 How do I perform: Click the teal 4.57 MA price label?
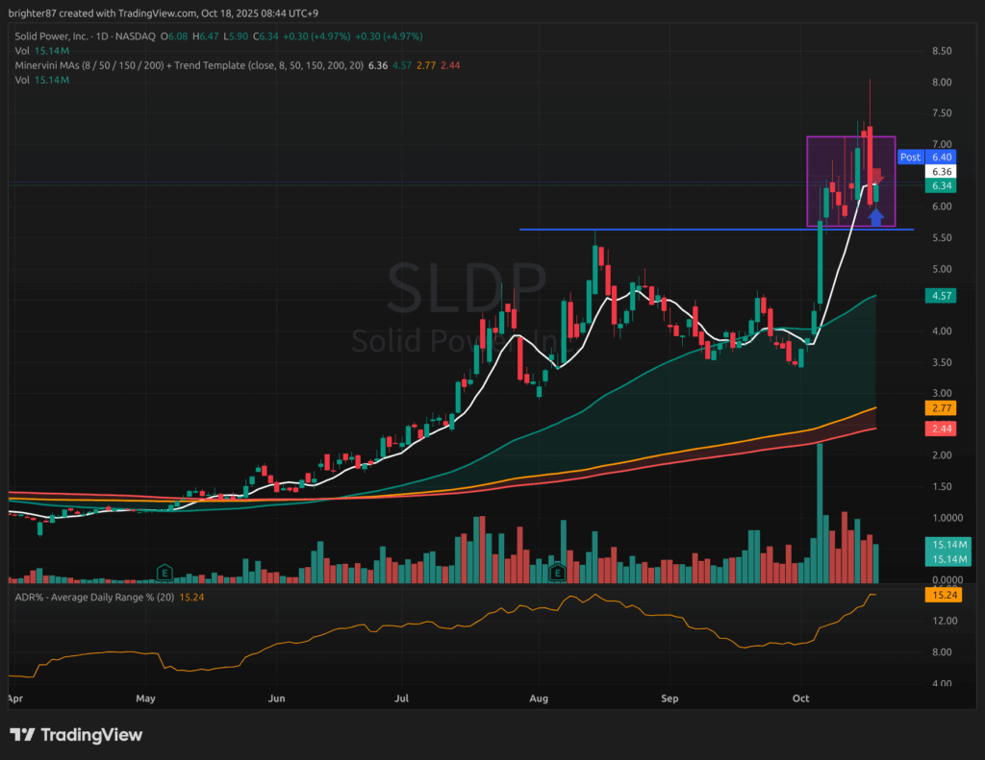[943, 297]
